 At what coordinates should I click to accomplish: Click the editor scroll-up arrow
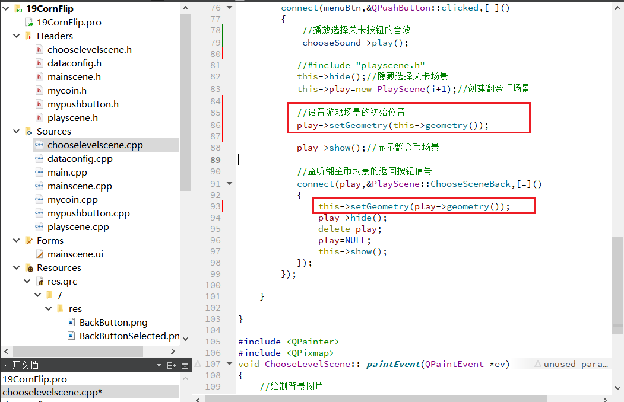pos(617,8)
